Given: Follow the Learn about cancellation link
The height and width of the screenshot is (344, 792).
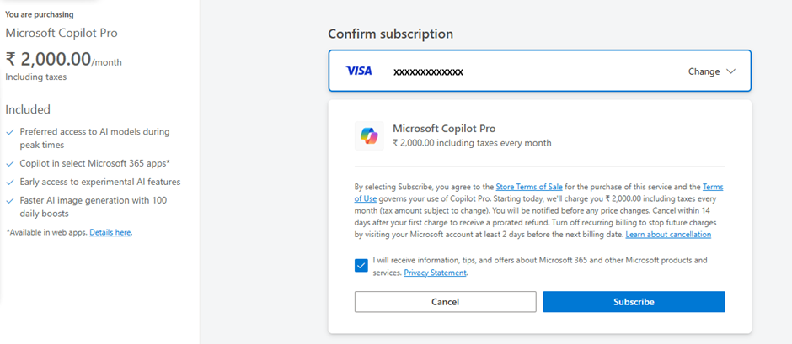Looking at the screenshot, I should pyautogui.click(x=668, y=235).
